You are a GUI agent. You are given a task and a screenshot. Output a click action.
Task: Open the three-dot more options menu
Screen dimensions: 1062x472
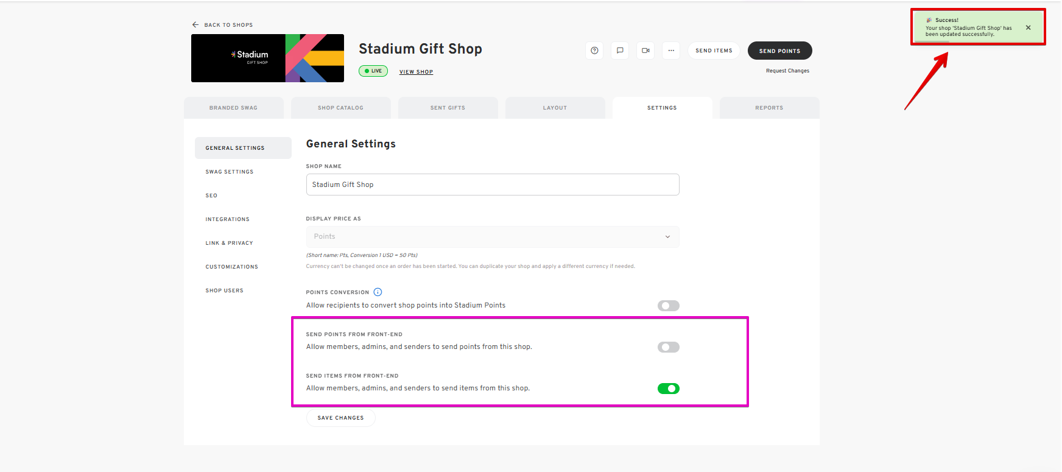[671, 51]
